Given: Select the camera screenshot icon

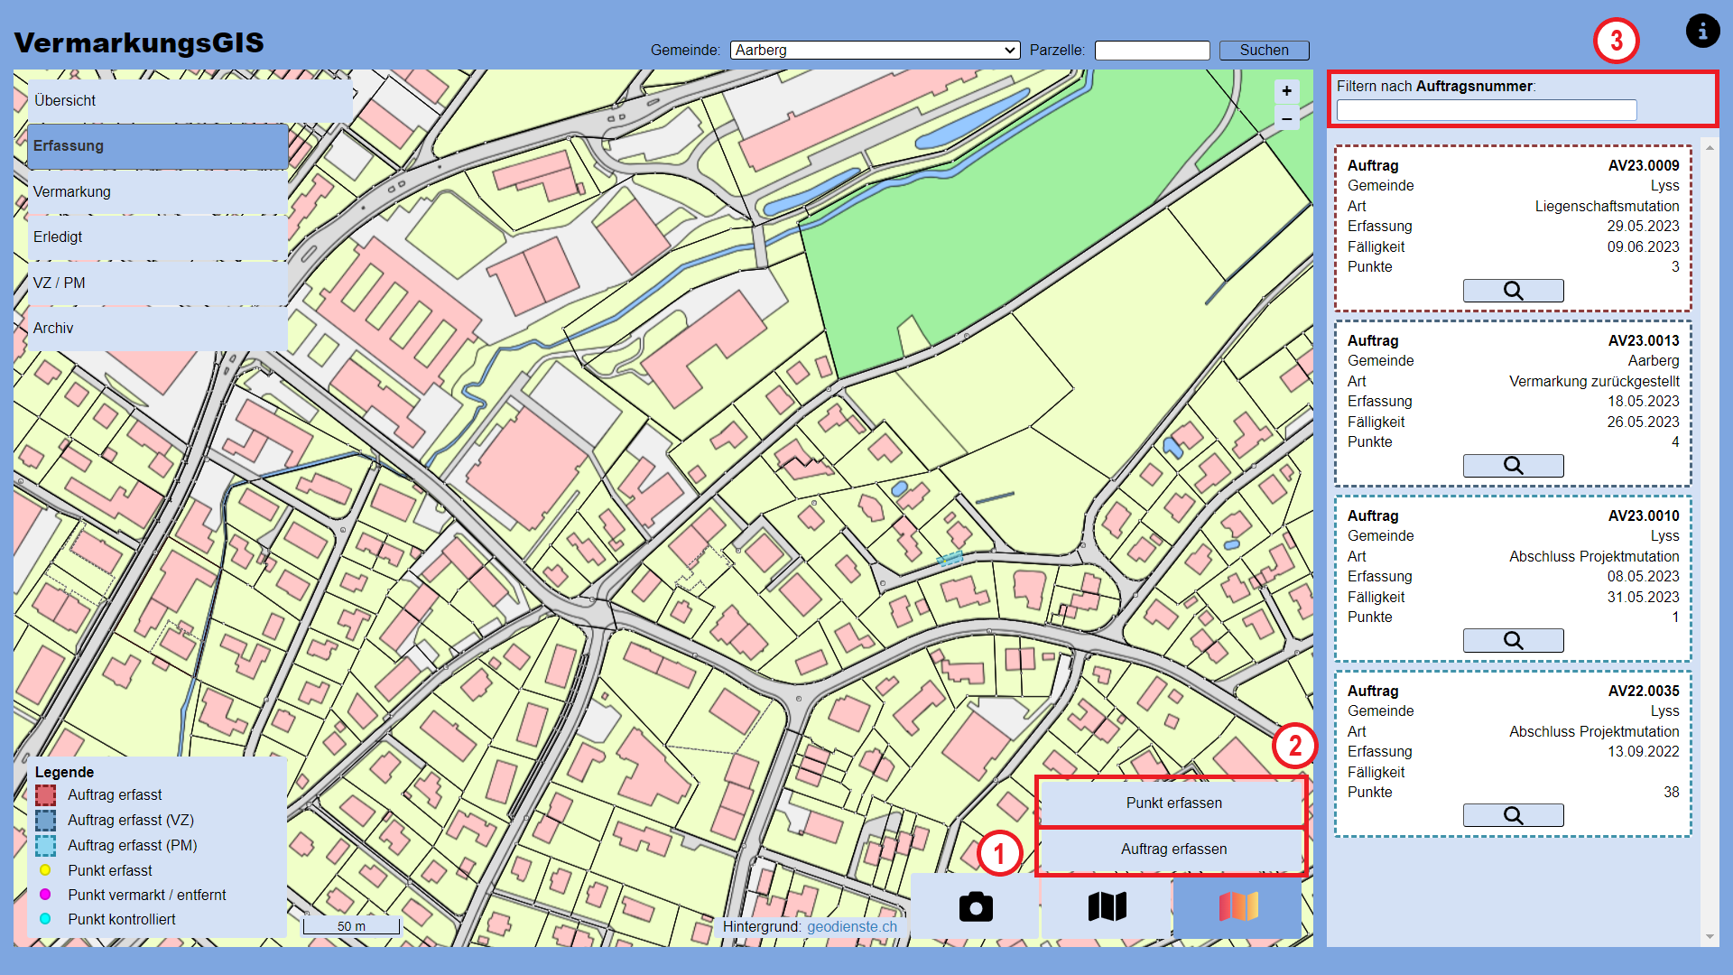Looking at the screenshot, I should pos(976,905).
